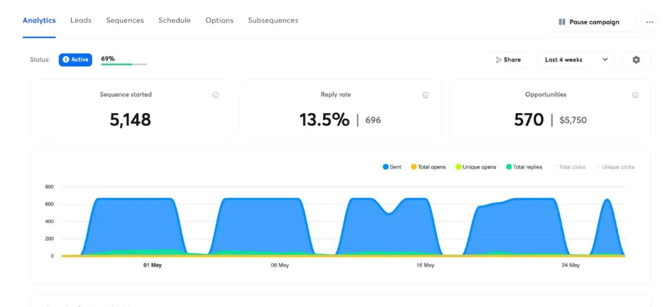
Task: Click the 696 replies count
Action: point(373,120)
